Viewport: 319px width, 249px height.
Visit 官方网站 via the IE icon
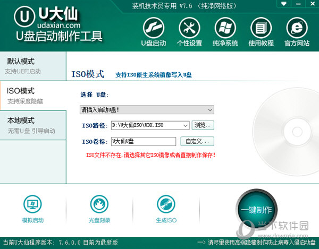[297, 29]
